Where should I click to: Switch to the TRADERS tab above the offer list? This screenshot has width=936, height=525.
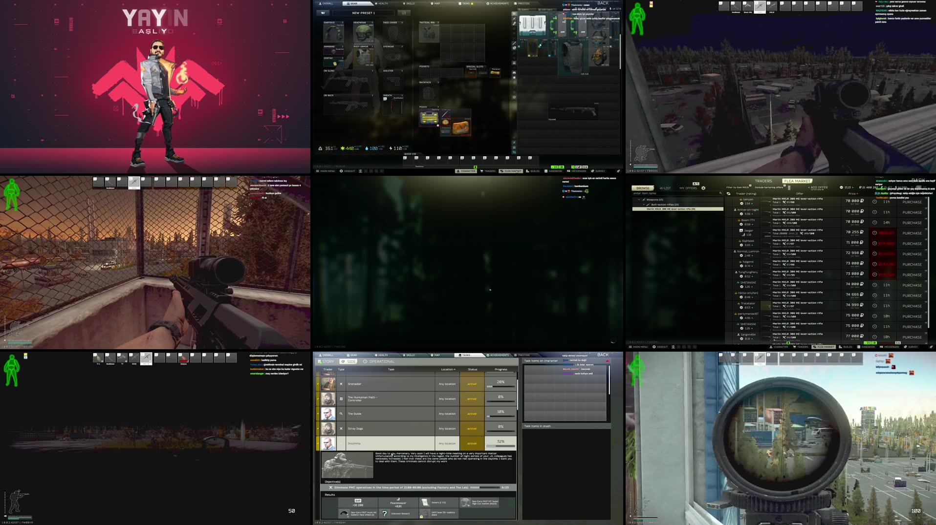(x=764, y=181)
